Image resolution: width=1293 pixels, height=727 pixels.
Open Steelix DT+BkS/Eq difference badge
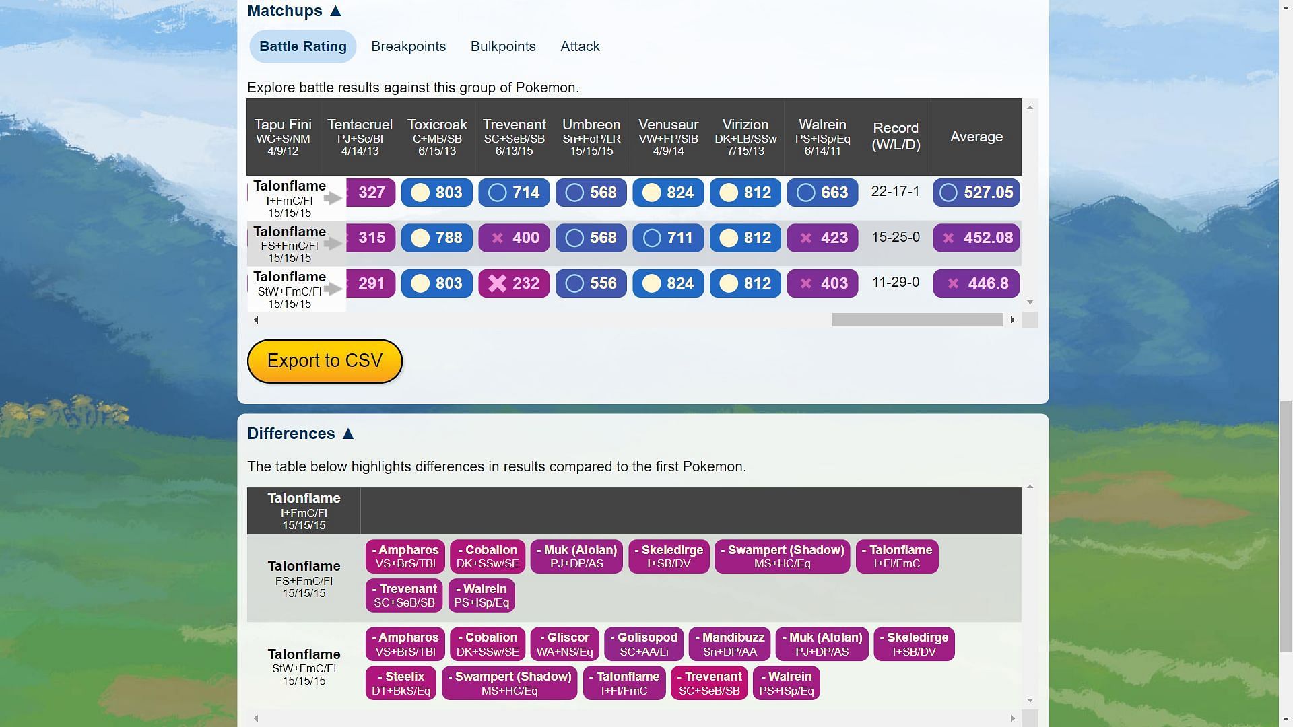(401, 683)
